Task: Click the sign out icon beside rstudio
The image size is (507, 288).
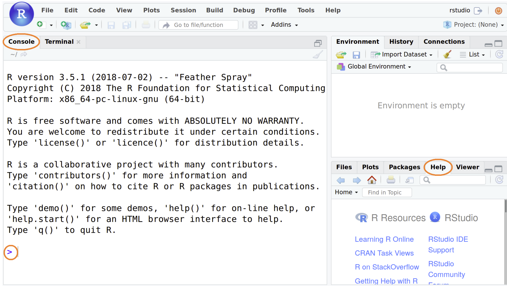Action: (478, 11)
